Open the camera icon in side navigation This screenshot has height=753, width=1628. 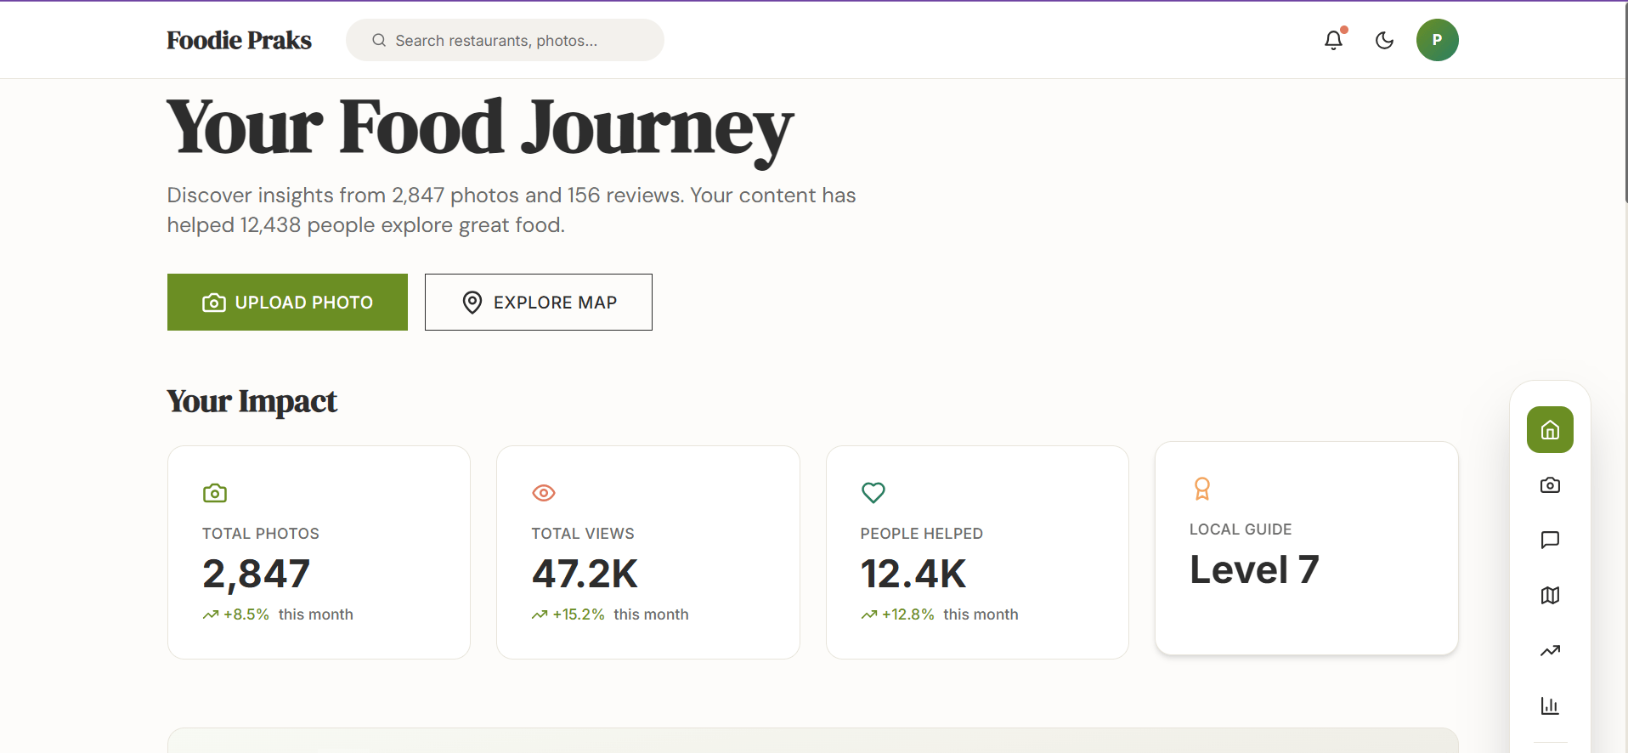tap(1550, 485)
